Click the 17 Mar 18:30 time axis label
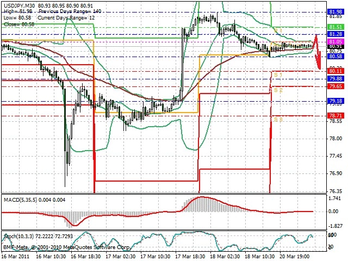Image resolution: width=348 pixels, height=261 pixels. point(190,256)
